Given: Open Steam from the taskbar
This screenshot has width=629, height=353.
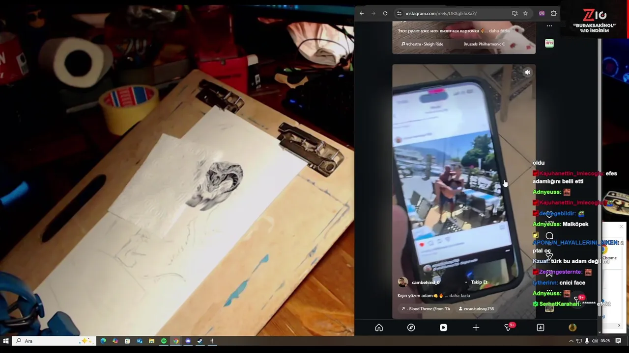Looking at the screenshot, I should click(x=200, y=341).
